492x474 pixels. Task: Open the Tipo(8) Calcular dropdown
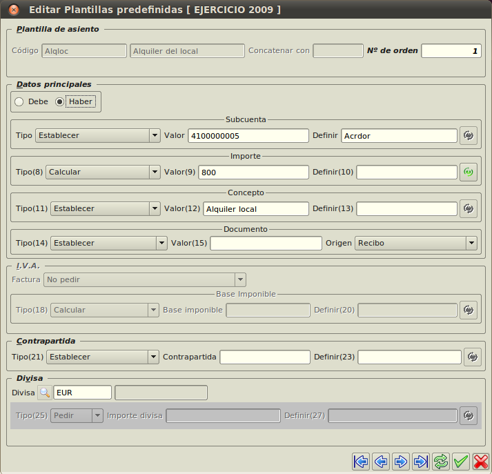pos(103,172)
